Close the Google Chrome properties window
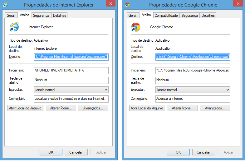This screenshot has width=245, height=161. click(x=238, y=3)
